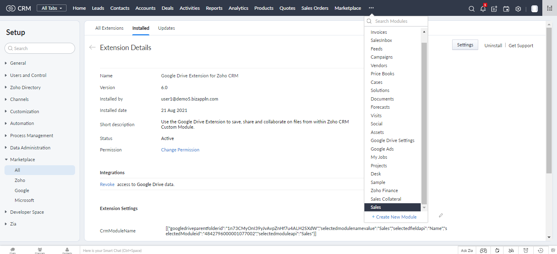Open the setup gear icon
The height and width of the screenshot is (254, 557).
click(518, 9)
